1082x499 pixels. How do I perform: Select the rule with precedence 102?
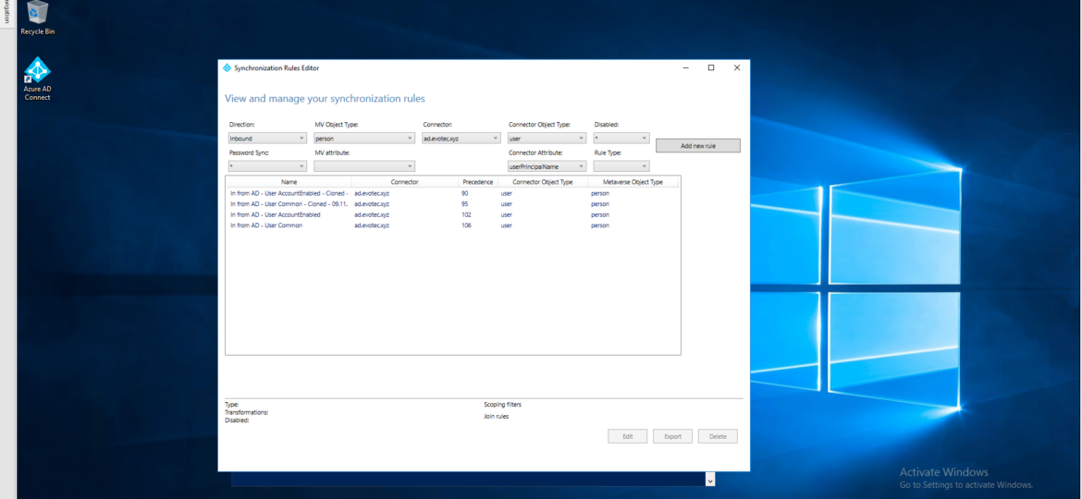tap(452, 215)
